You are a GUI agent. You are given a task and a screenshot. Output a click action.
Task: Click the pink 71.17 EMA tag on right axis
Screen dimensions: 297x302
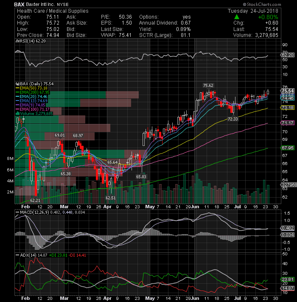288,123
